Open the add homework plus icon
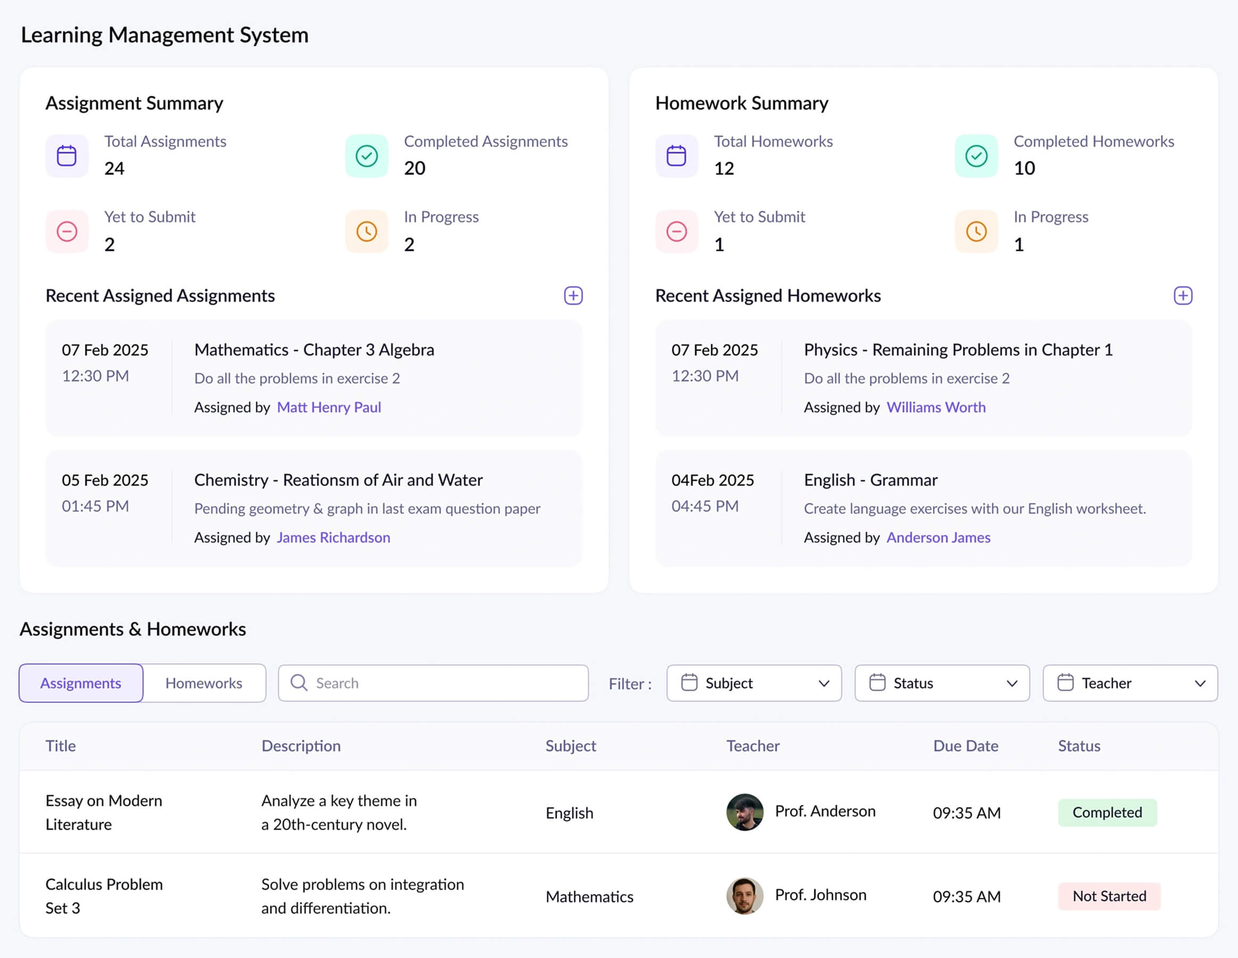 1183,295
